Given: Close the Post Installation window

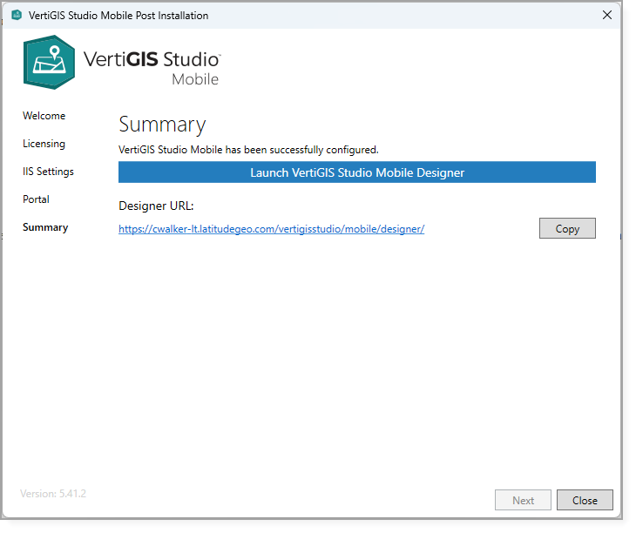Looking at the screenshot, I should point(606,15).
